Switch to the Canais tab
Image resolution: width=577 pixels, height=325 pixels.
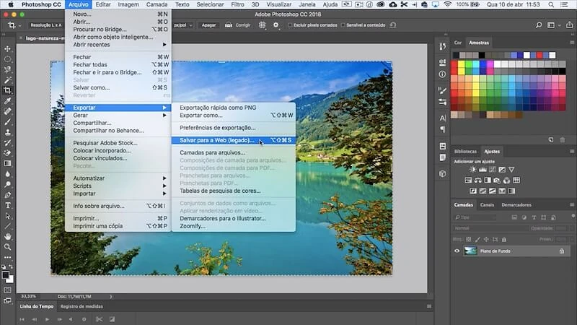coord(487,205)
